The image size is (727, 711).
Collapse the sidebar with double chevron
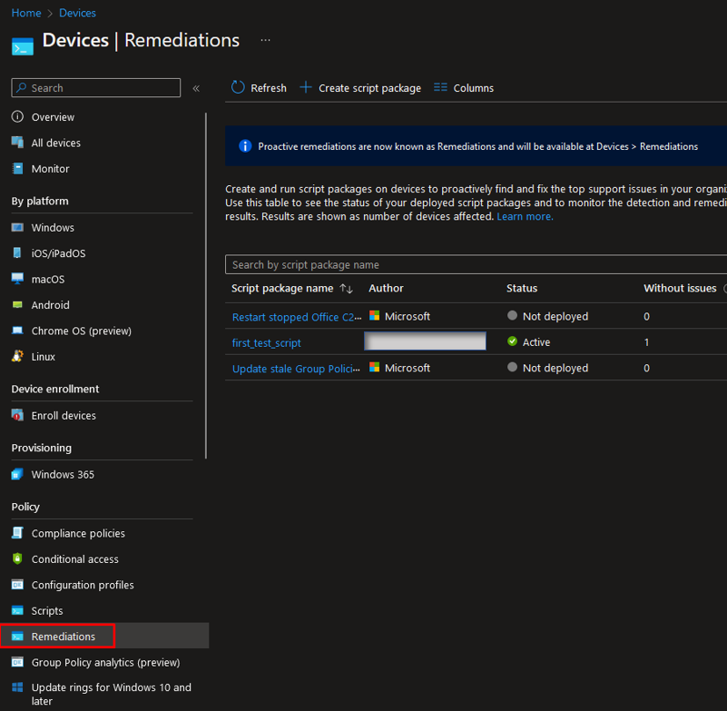196,88
